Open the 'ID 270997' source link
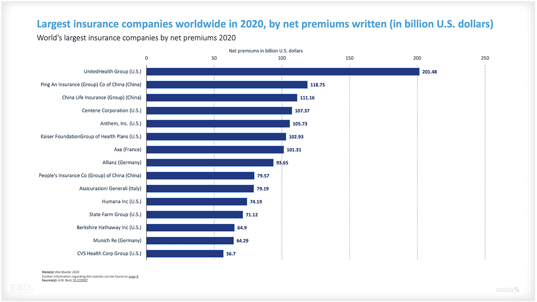The height and width of the screenshot is (302, 537). [80, 280]
